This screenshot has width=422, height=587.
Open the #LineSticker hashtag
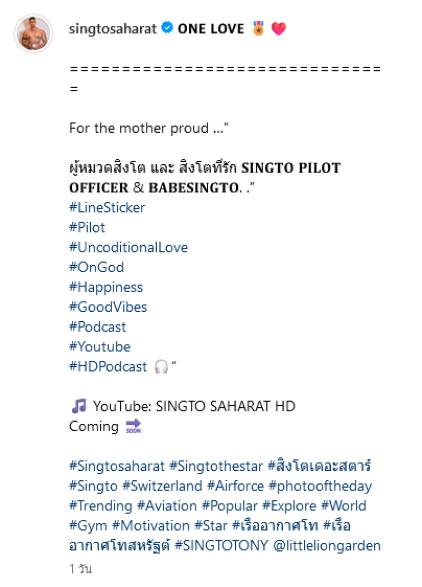point(107,208)
